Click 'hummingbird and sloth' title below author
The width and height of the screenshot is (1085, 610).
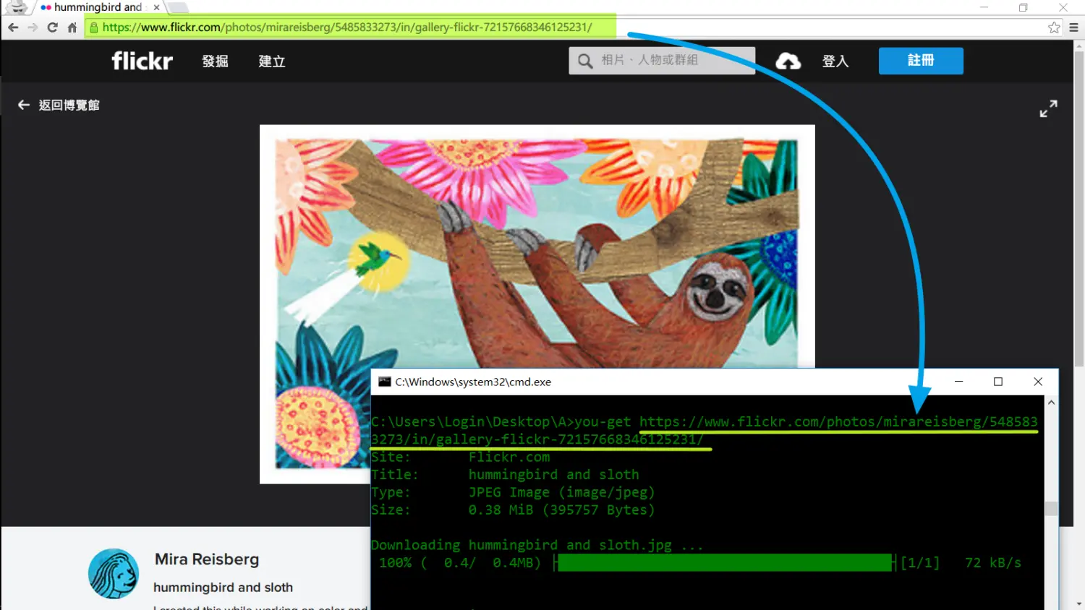click(x=223, y=588)
